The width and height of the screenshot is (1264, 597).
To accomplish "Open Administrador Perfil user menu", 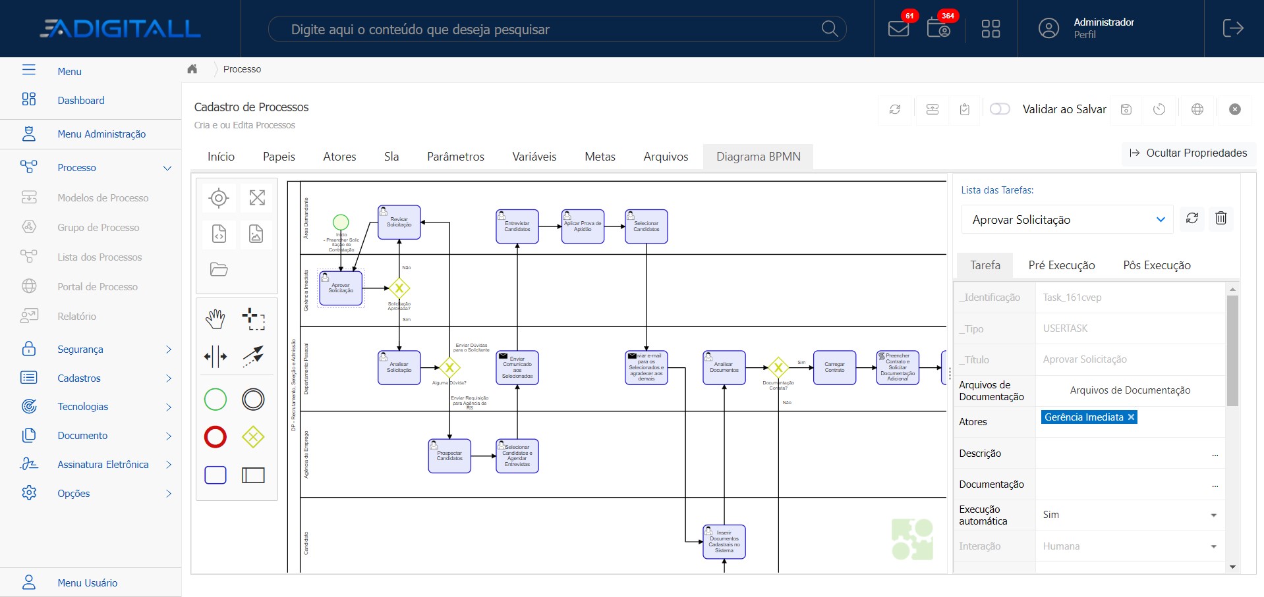I will click(x=1086, y=28).
